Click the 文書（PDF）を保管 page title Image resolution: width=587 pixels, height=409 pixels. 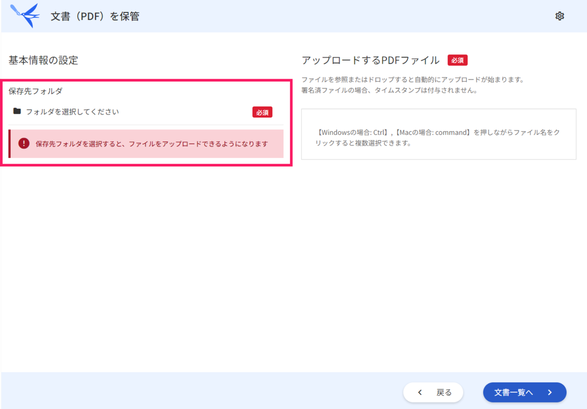click(x=95, y=16)
